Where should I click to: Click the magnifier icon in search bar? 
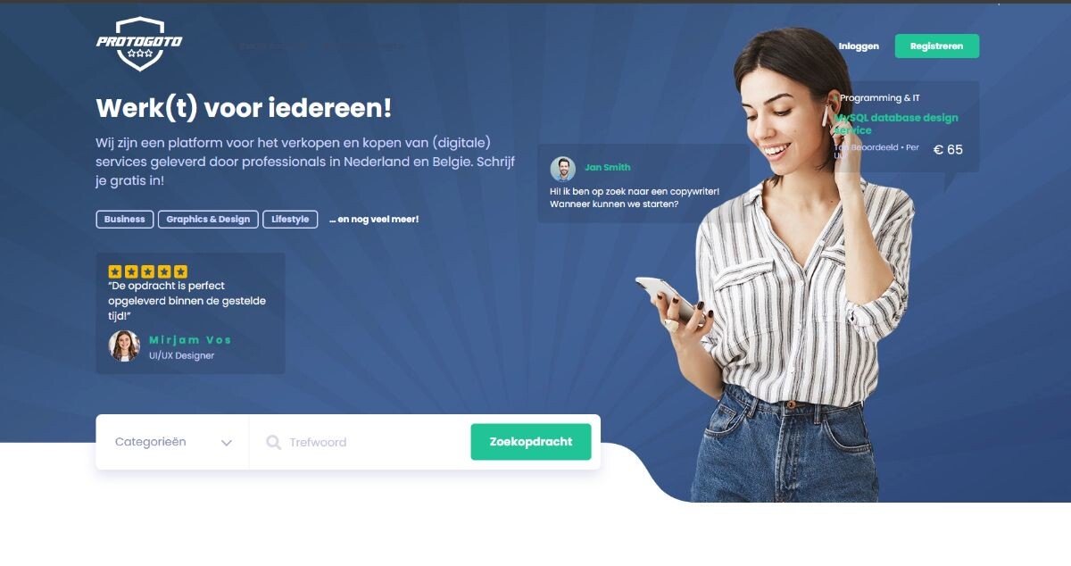pos(274,442)
